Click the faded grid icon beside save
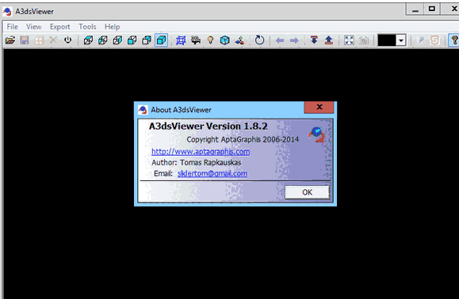The image size is (459, 299). tap(39, 40)
